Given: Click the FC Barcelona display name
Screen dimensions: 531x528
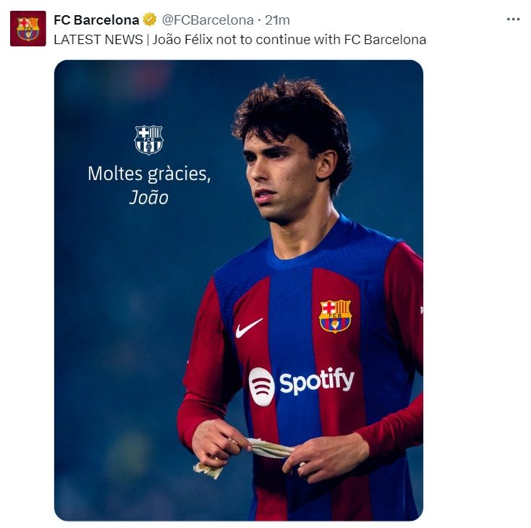Looking at the screenshot, I should coord(96,20).
